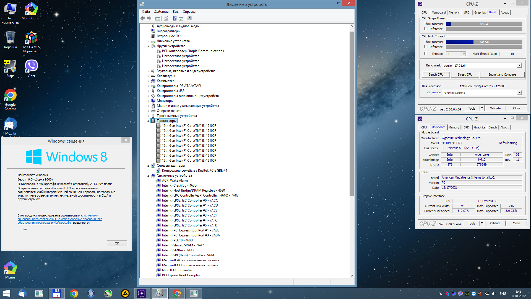The height and width of the screenshot is (299, 531).
Task: Collapse the Процессоры tree node
Action: (149, 121)
